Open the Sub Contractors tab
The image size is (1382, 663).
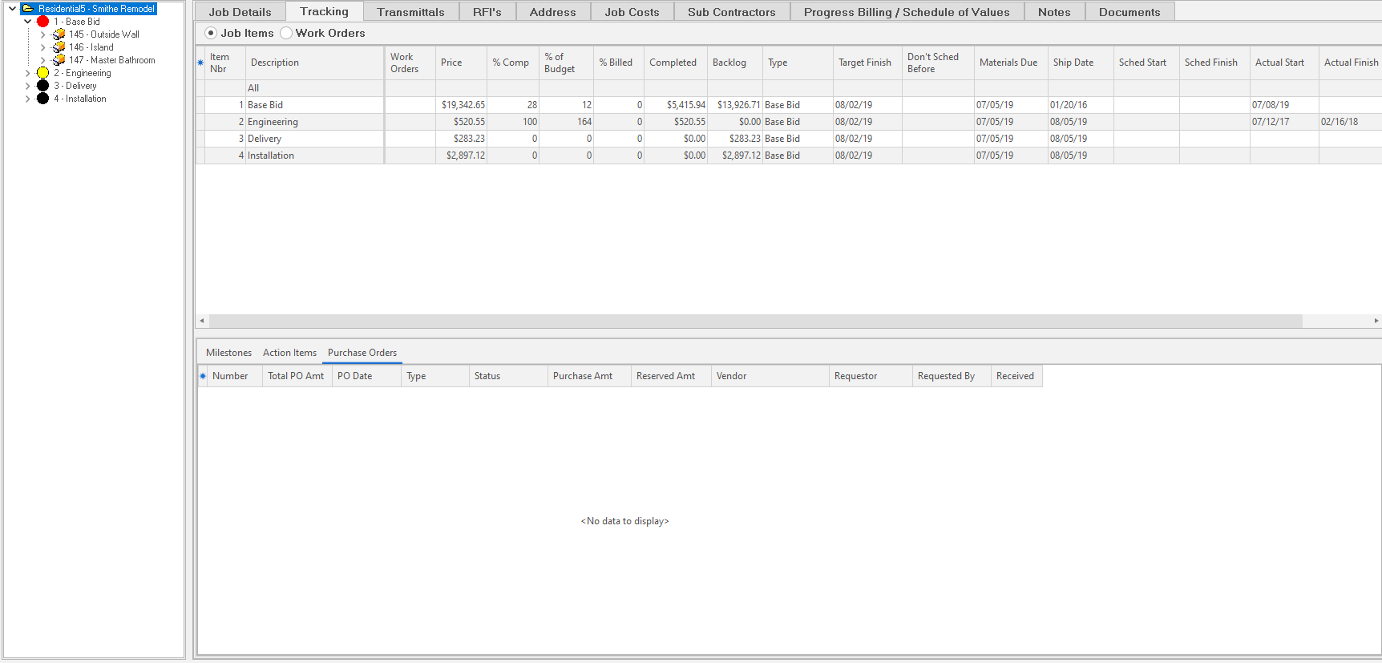point(731,12)
